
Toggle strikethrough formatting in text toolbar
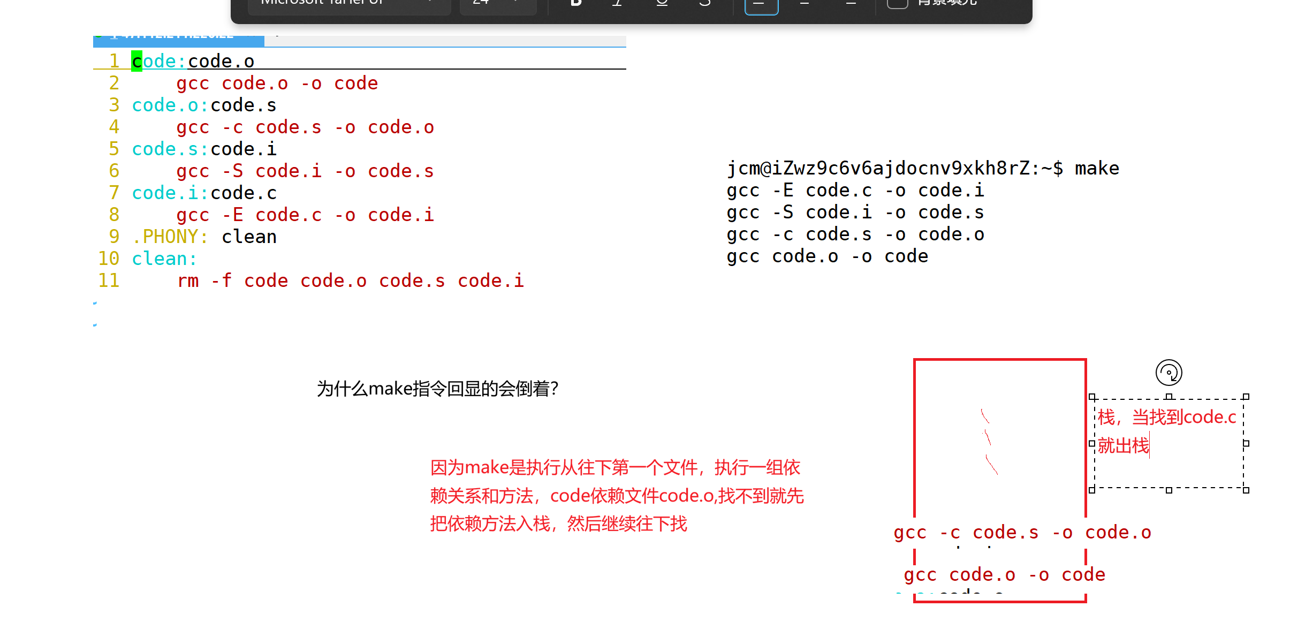705,3
